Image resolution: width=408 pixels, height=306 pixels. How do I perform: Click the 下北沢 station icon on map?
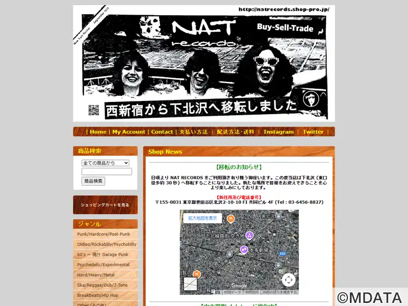pyautogui.click(x=230, y=253)
